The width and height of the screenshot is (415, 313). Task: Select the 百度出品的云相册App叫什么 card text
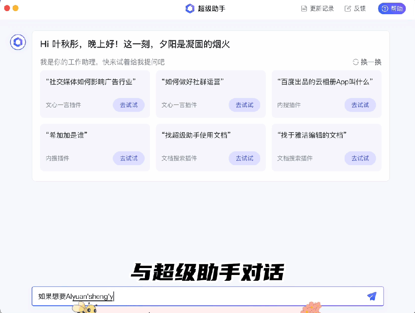pyautogui.click(x=325, y=82)
